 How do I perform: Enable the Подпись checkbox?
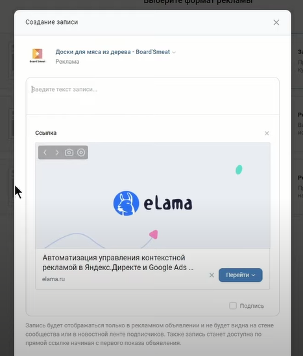233,306
